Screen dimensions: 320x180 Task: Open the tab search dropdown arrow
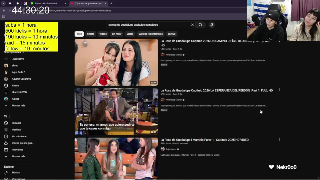click(3, 3)
